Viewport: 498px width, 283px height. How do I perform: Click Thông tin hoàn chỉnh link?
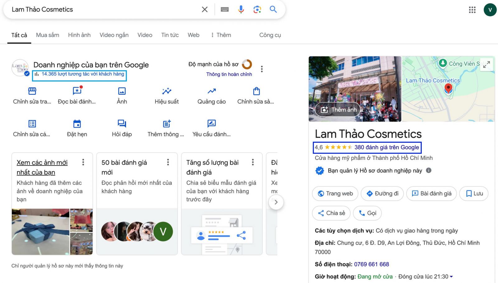coord(229,74)
